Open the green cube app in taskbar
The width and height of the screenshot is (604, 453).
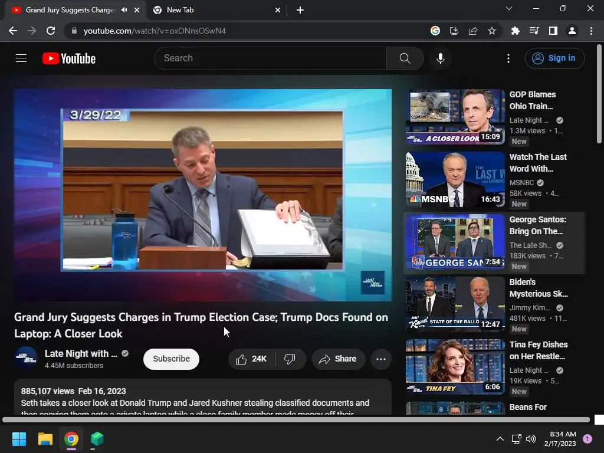tap(97, 439)
